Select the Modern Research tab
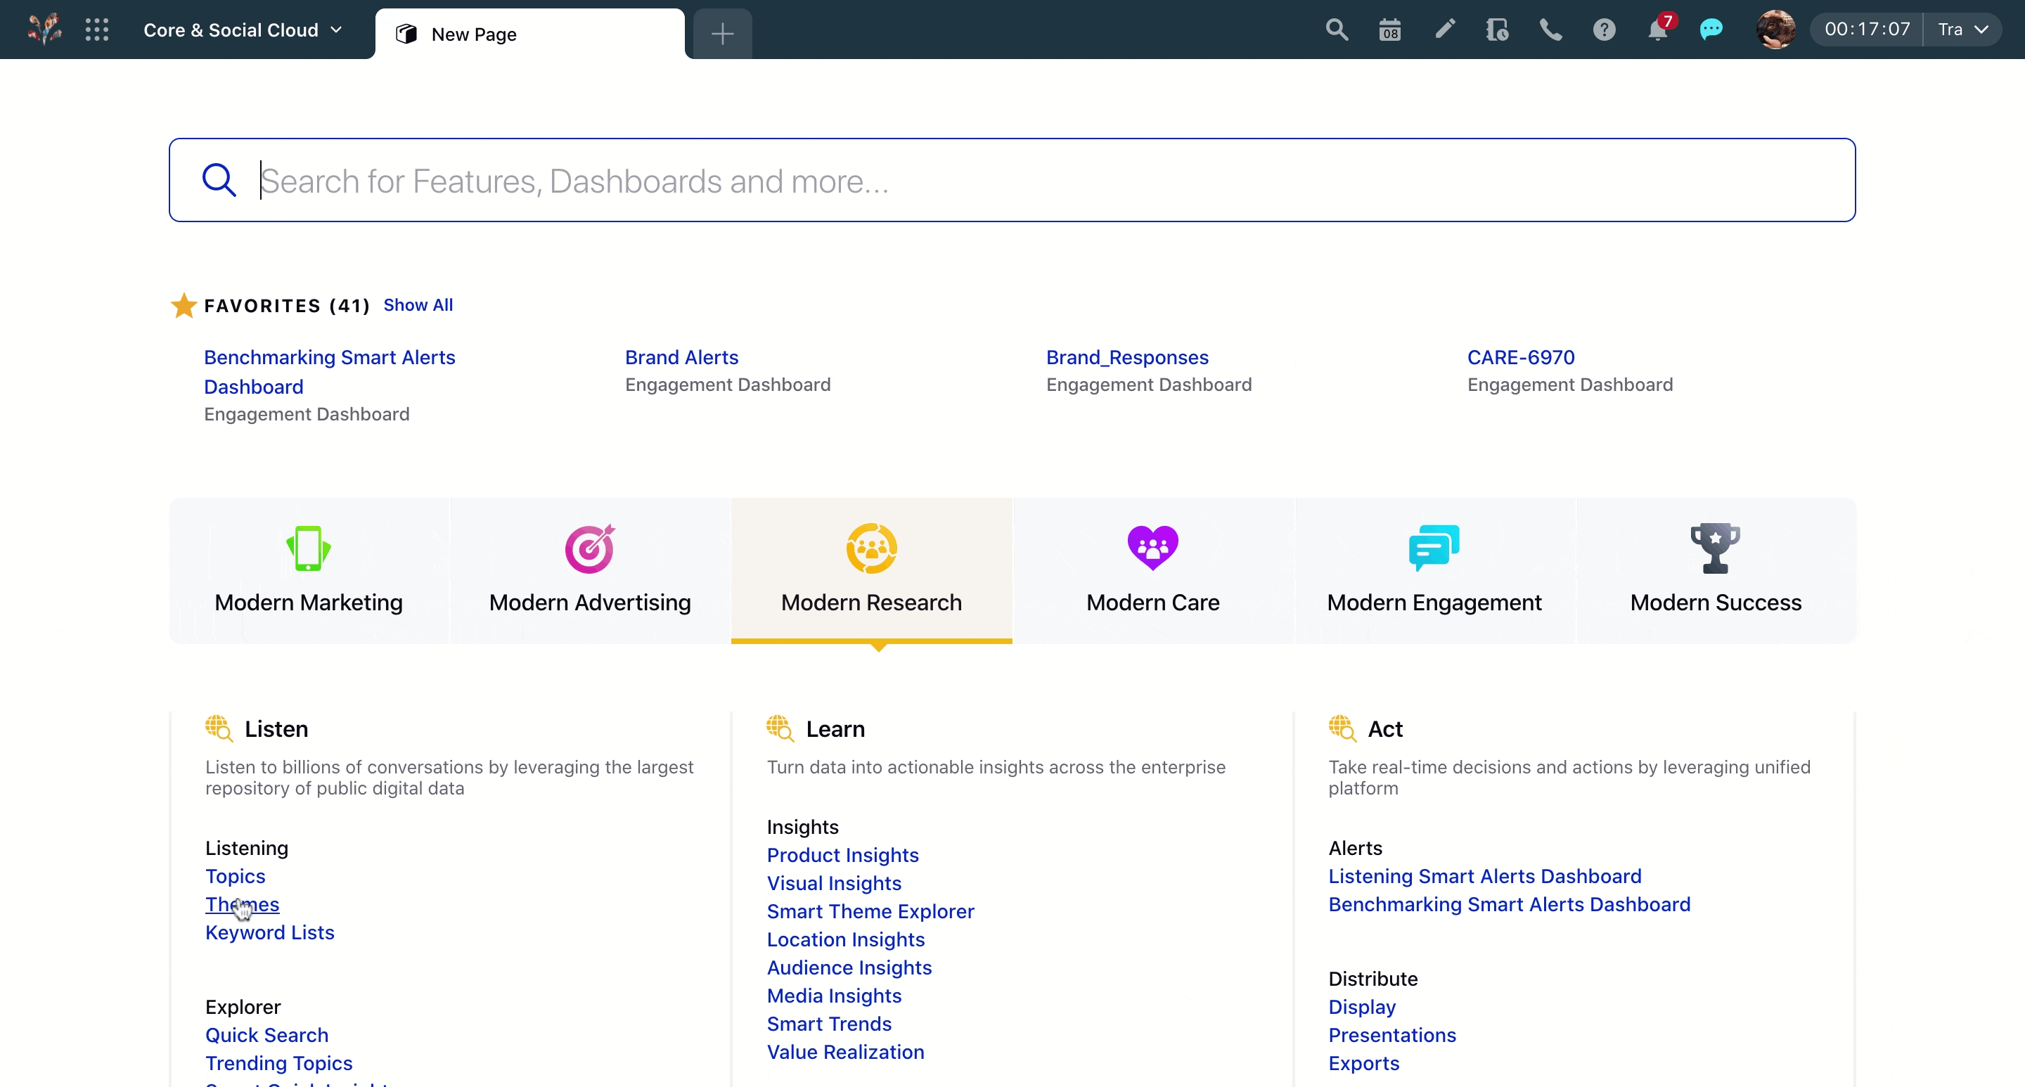The image size is (2025, 1087). tap(871, 570)
